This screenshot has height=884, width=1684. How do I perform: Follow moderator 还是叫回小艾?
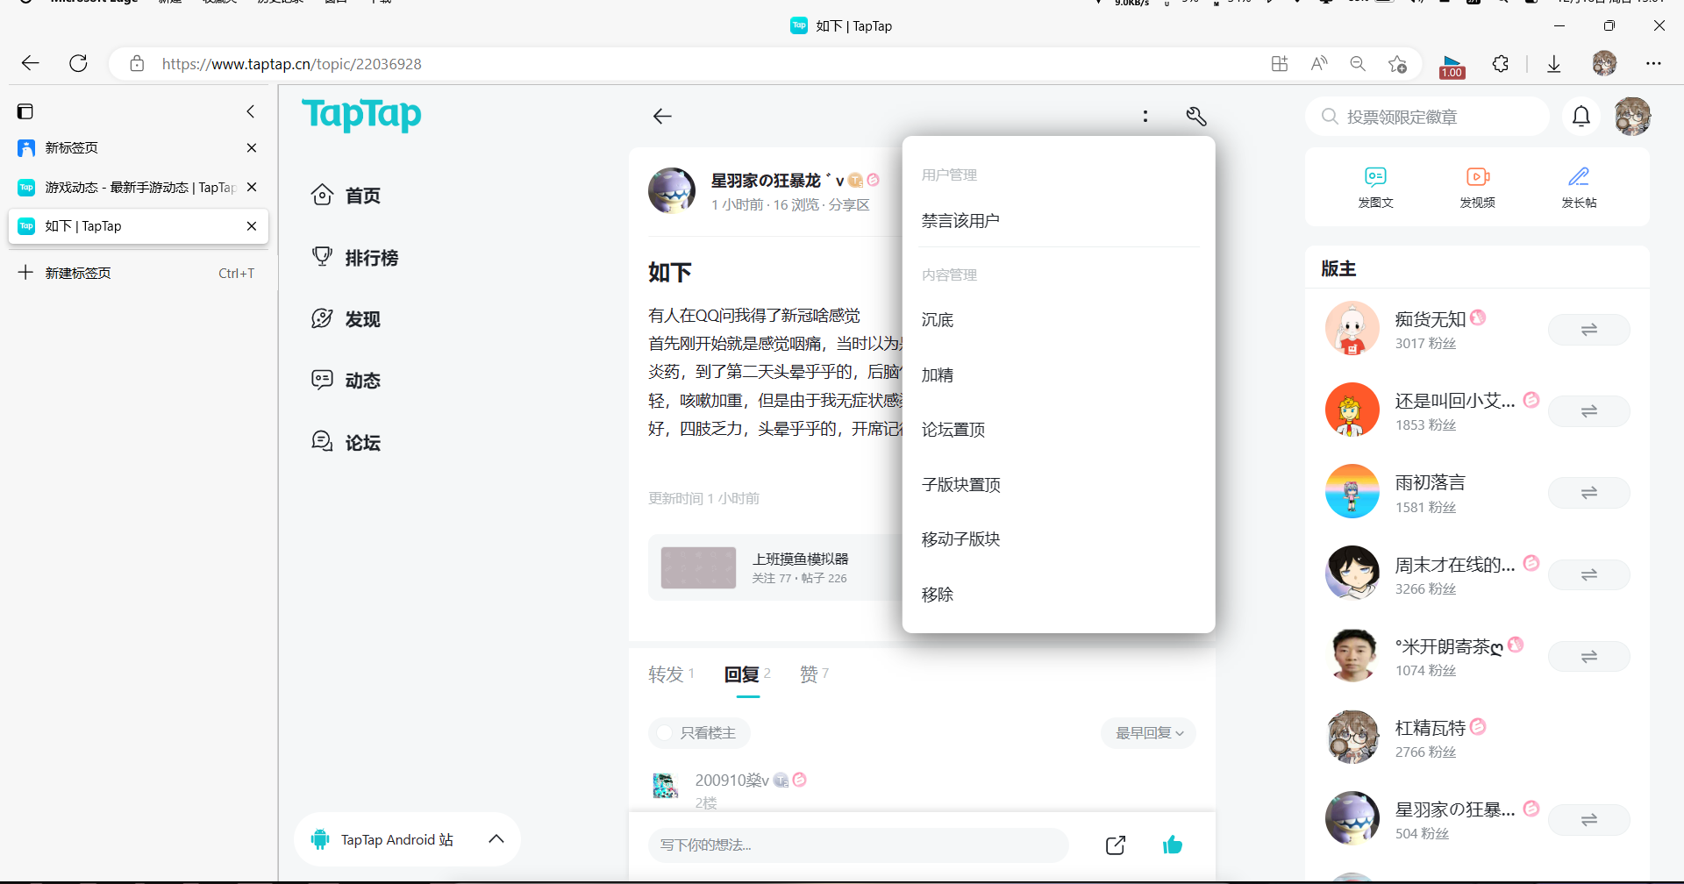coord(1588,411)
